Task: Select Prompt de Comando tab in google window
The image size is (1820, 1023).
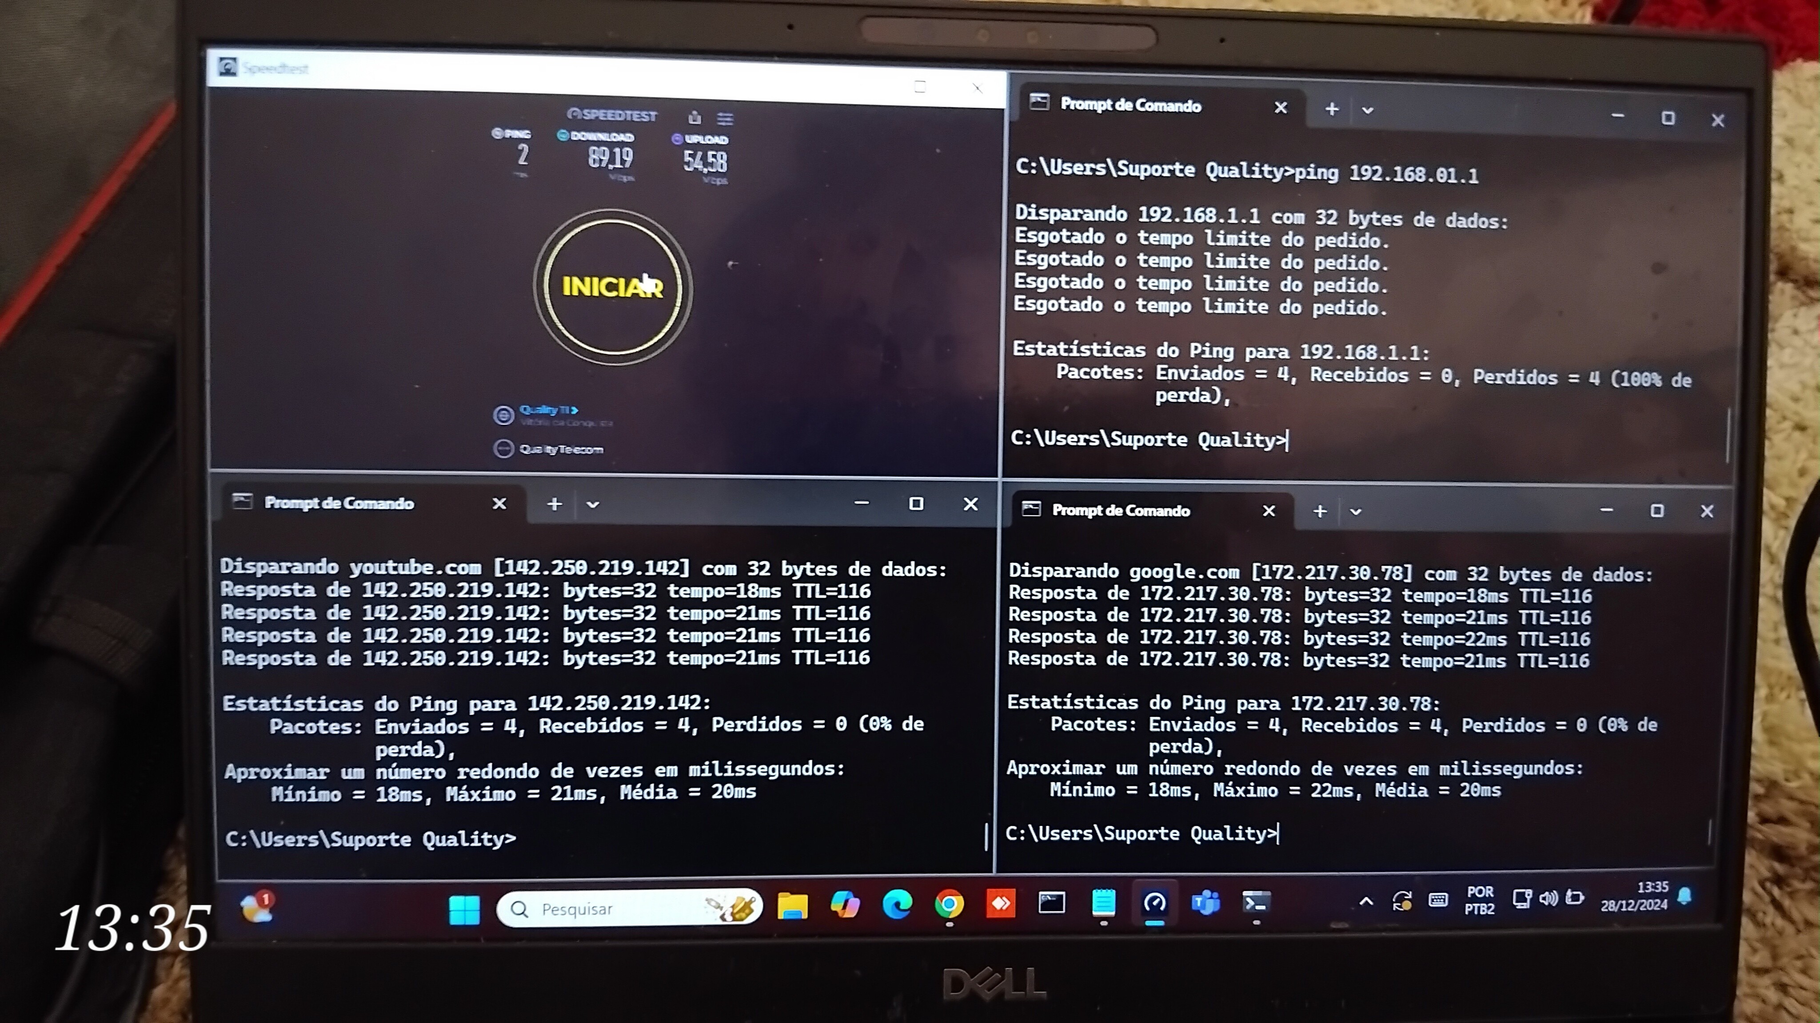Action: [x=1121, y=511]
